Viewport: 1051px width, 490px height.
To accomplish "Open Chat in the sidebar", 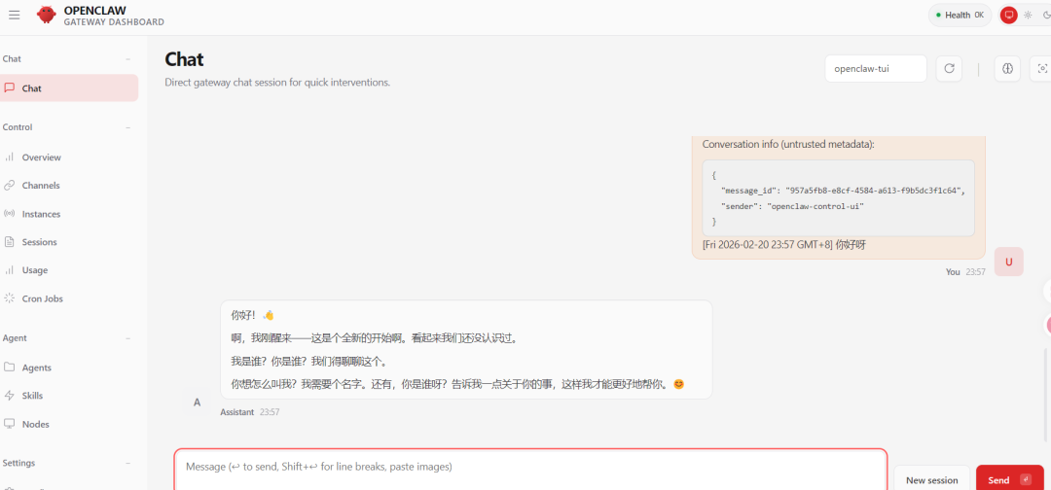I will coord(69,87).
